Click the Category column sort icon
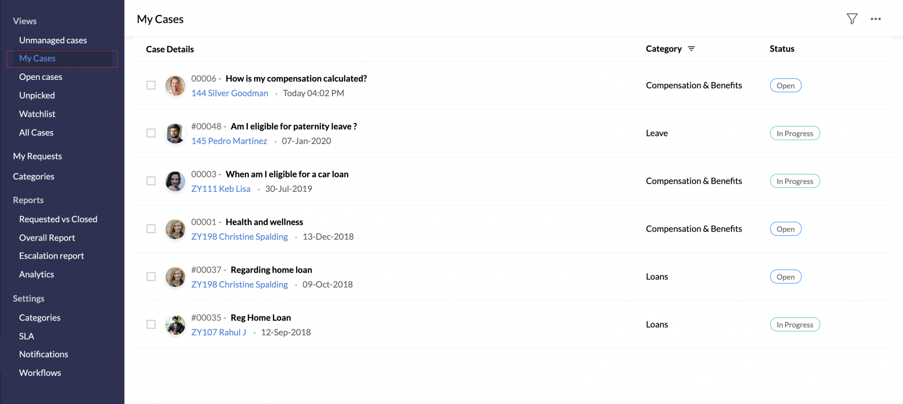 coord(691,49)
